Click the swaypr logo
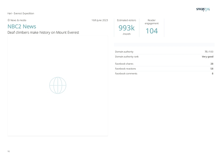The image size is (222, 157). 203,9
